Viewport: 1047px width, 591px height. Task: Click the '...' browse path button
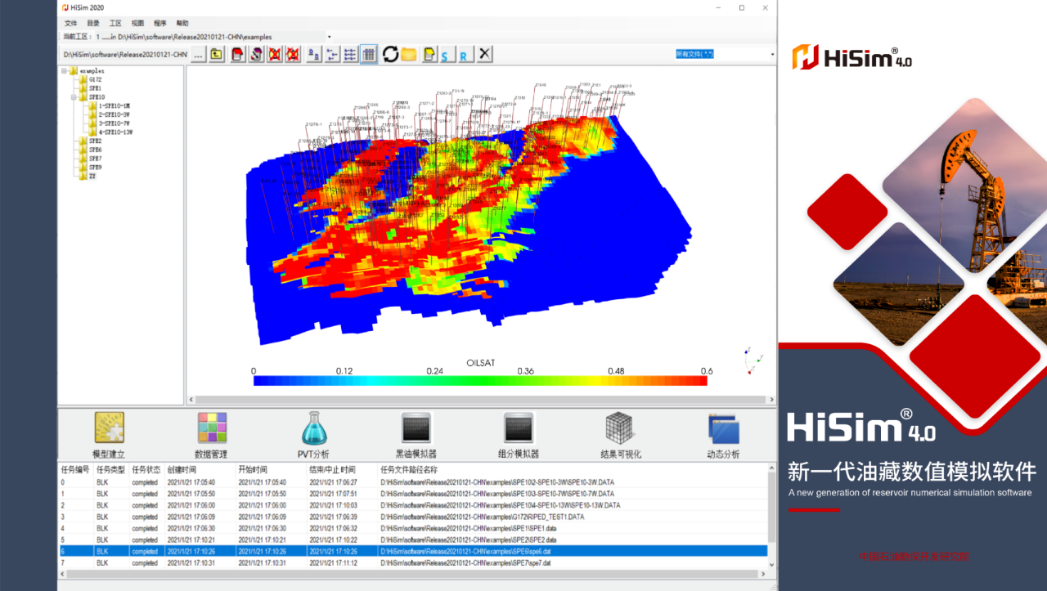(198, 54)
